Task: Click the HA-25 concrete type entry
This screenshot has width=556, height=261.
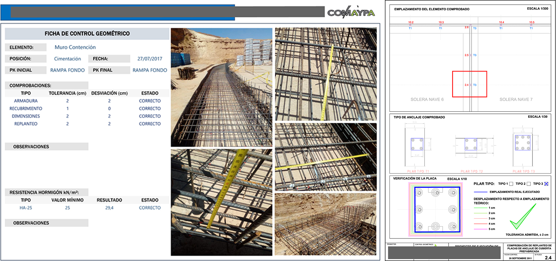Action: click(26, 208)
